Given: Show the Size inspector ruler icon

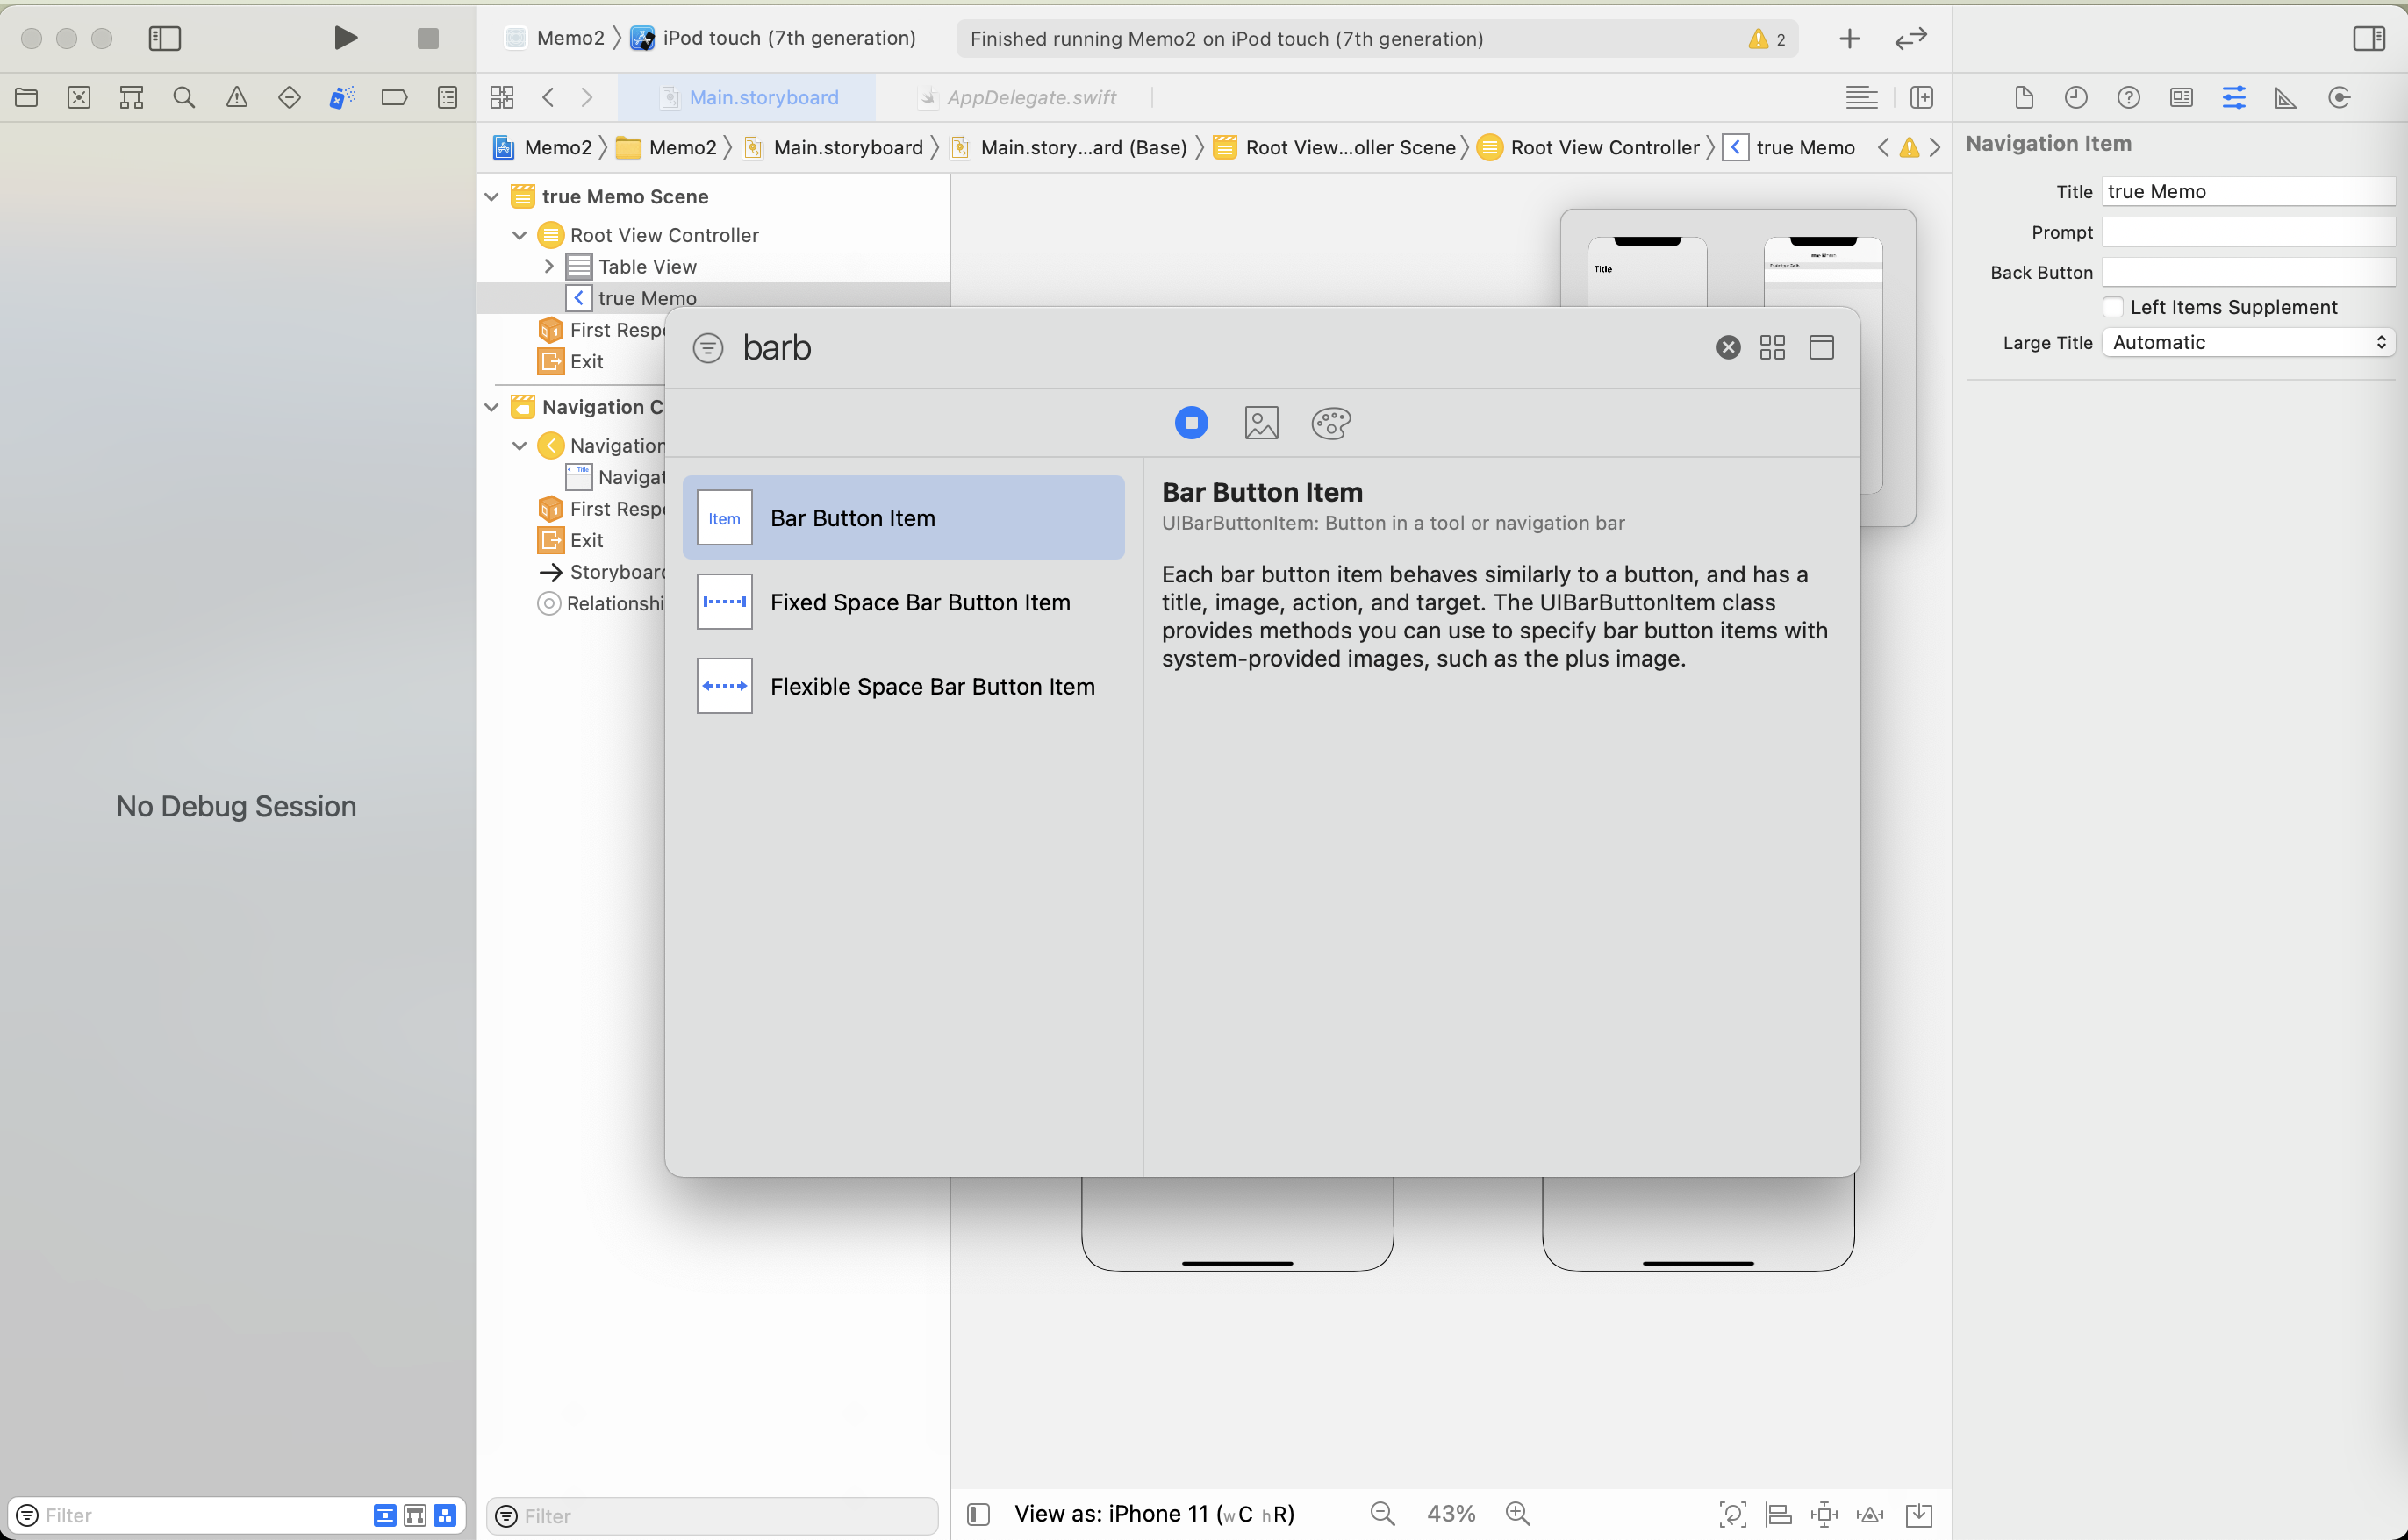Looking at the screenshot, I should click(x=2286, y=97).
